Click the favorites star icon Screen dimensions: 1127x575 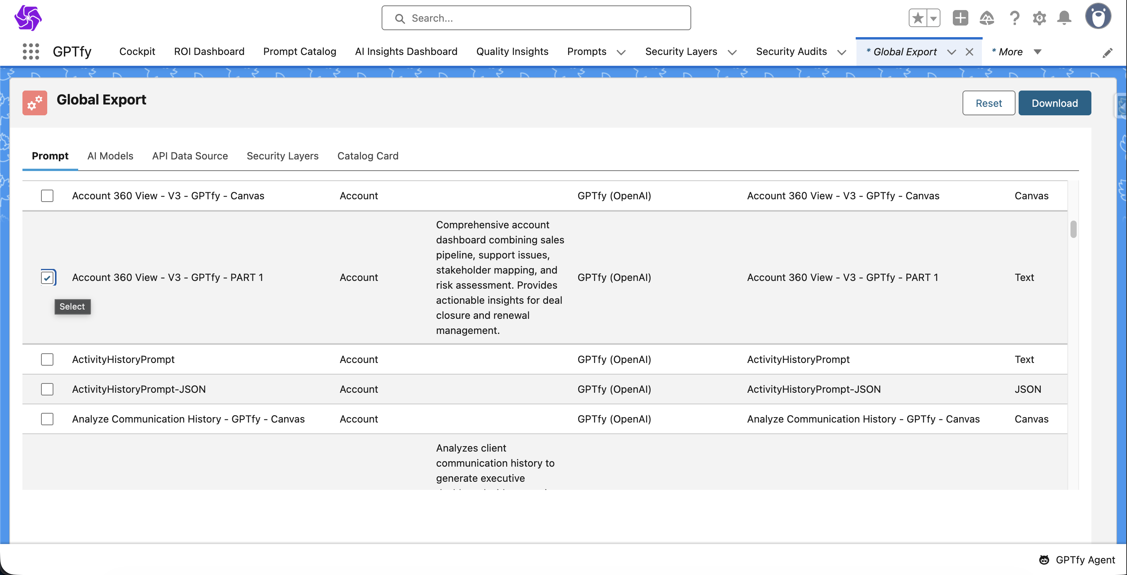tap(918, 18)
